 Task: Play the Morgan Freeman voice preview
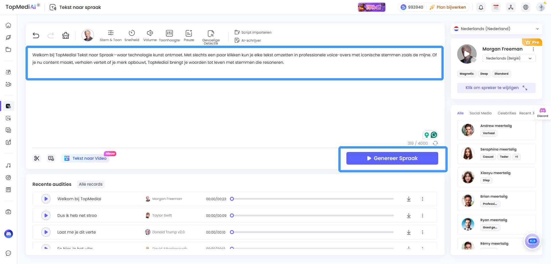(467, 54)
